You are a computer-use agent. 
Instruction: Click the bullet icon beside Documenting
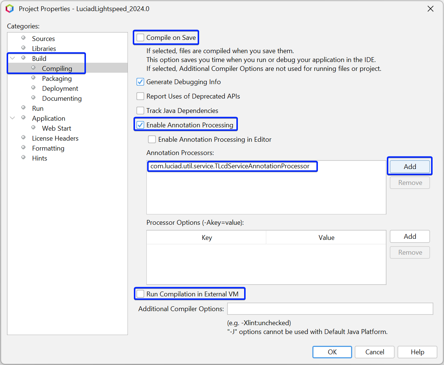coord(34,97)
